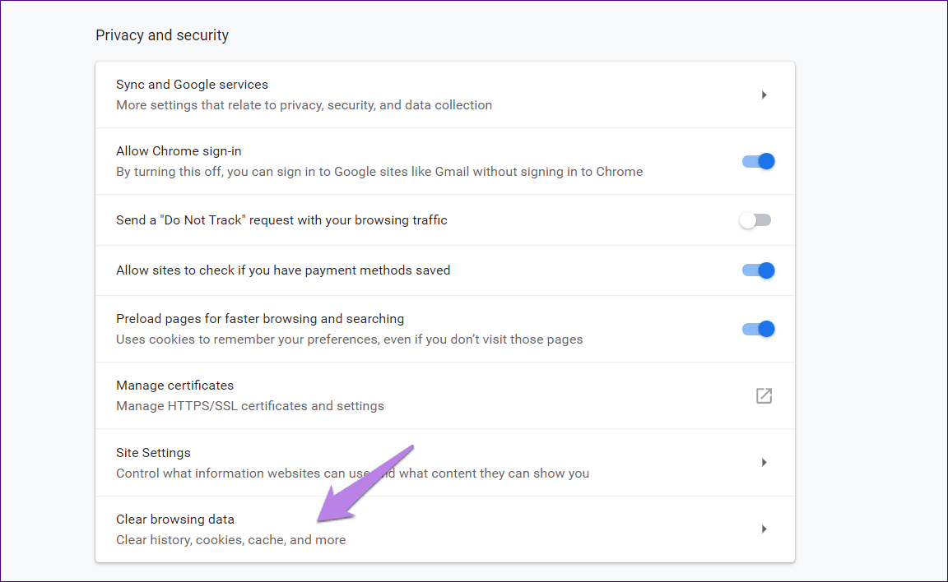The height and width of the screenshot is (582, 948).
Task: Click the Clear history, cookies, cache description
Action: 231,540
